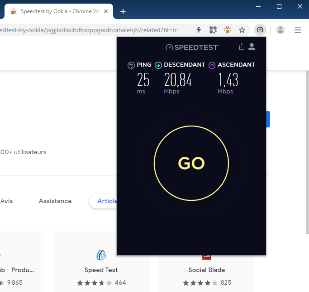Open the QR code generator icon
Viewport: 309px width, 292px height.
coord(213,30)
